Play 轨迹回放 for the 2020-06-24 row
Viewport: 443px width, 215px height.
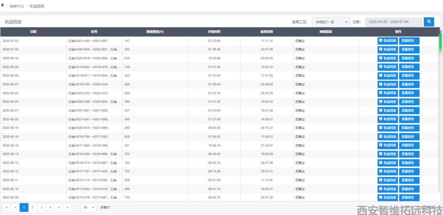coord(388,102)
